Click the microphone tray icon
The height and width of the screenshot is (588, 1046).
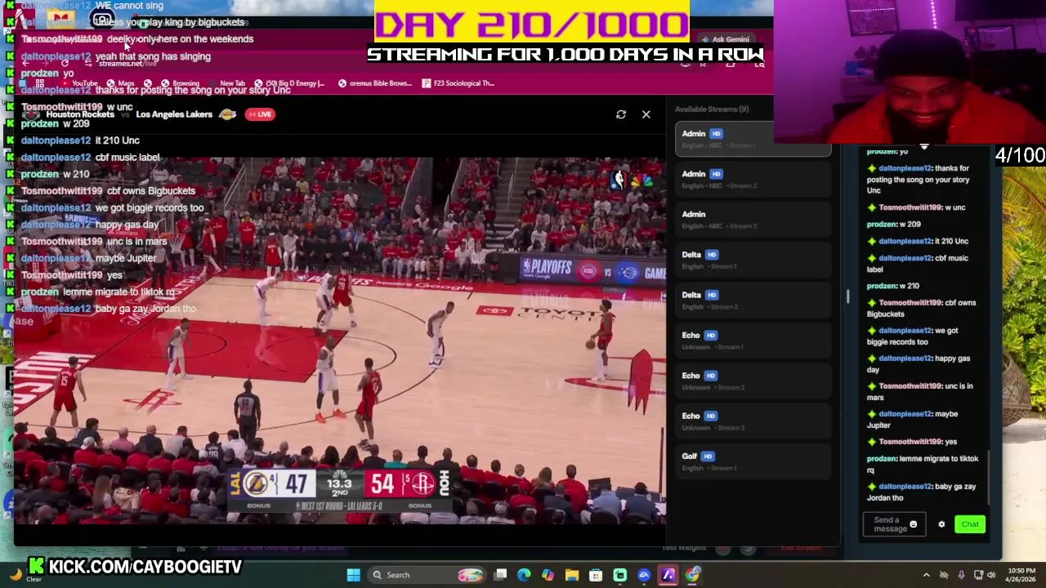(961, 575)
